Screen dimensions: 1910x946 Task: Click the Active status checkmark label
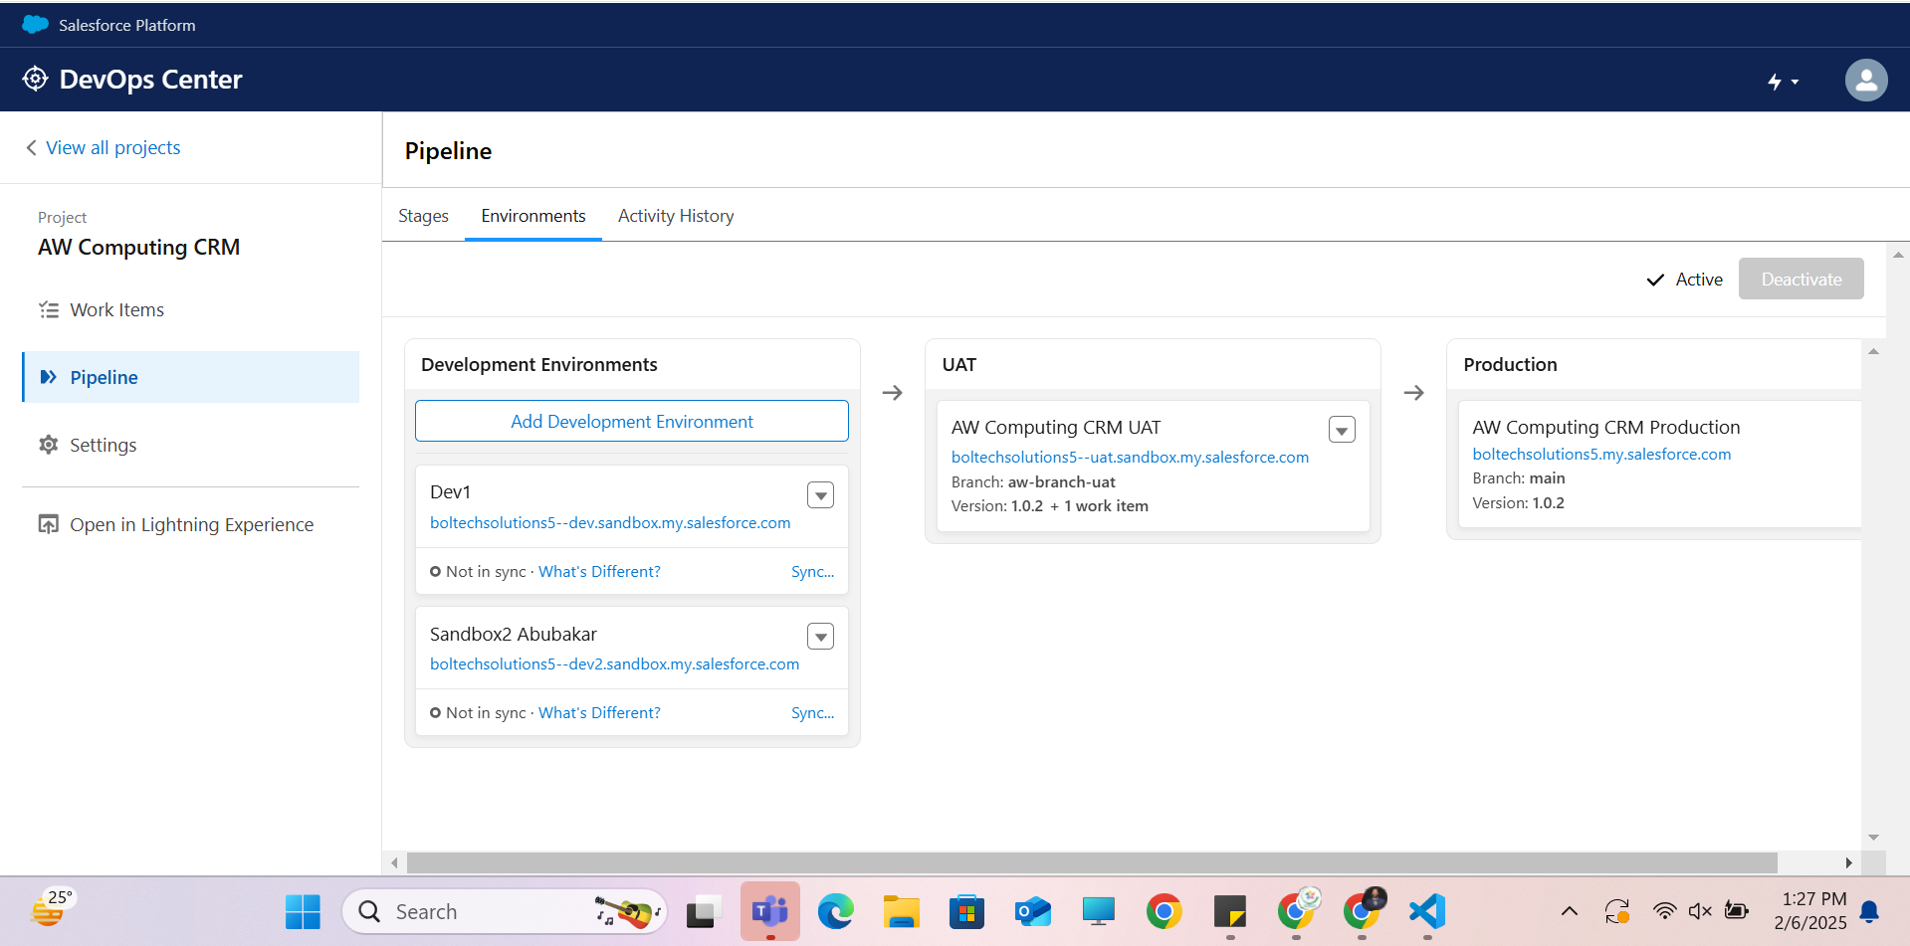click(1684, 280)
